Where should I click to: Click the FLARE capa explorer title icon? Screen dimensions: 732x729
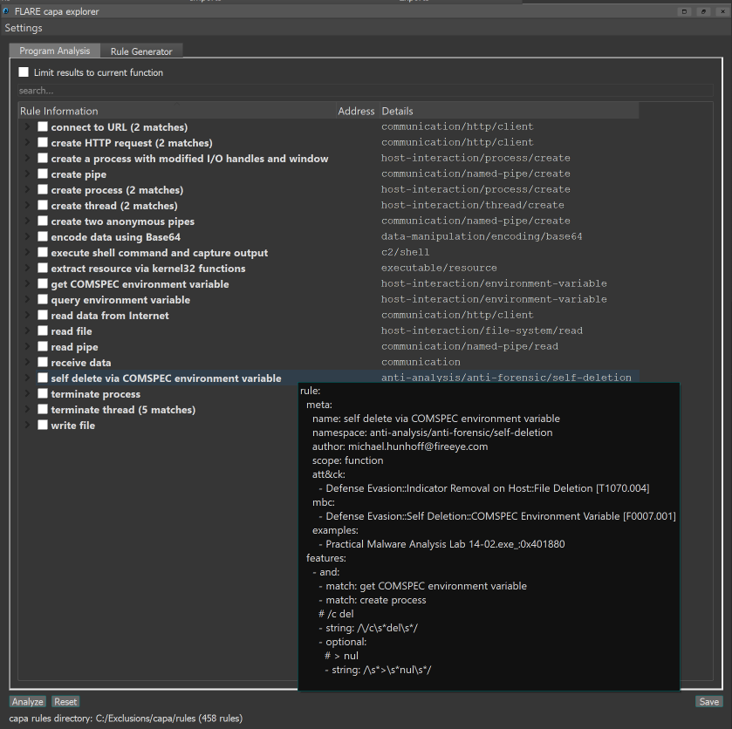point(7,11)
